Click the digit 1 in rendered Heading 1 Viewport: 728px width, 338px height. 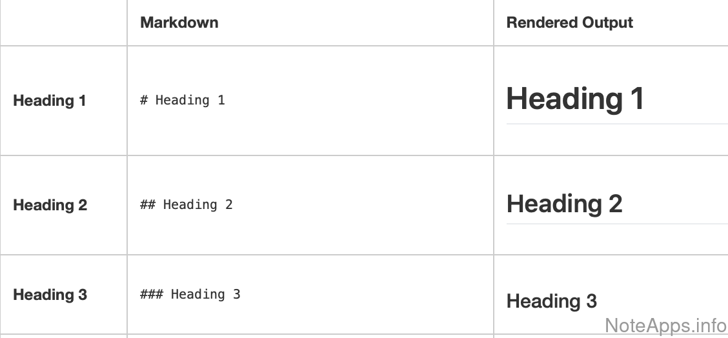tap(636, 99)
